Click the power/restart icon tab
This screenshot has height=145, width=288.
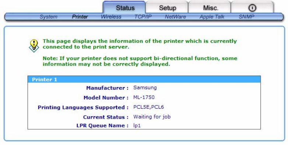click(x=252, y=8)
